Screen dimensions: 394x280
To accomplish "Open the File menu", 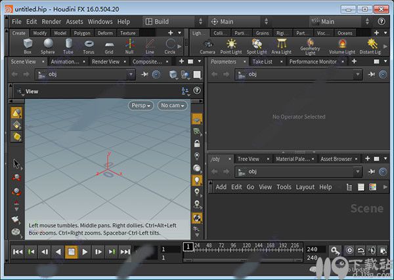I will [16, 22].
